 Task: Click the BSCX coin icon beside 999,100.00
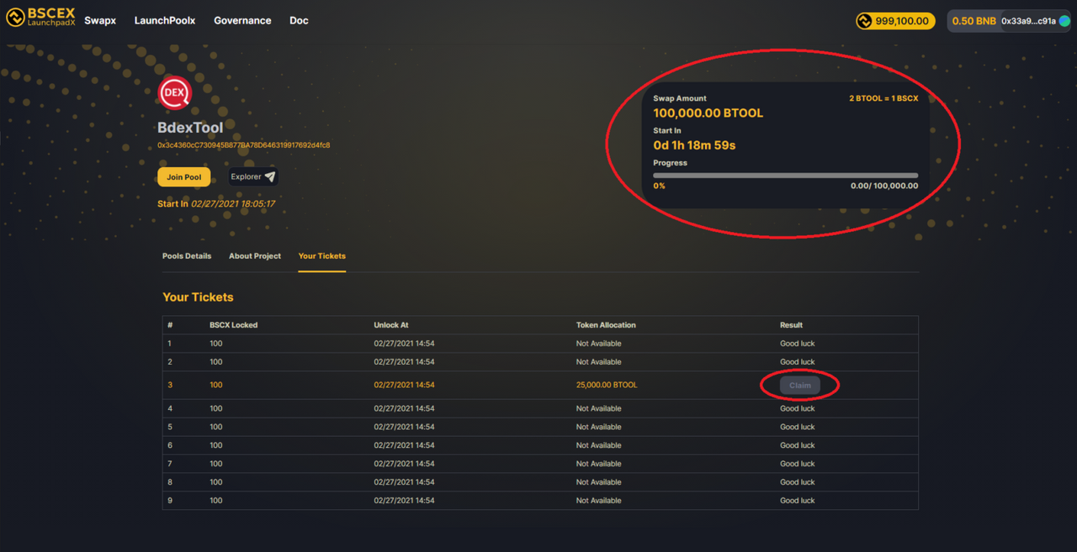click(864, 21)
